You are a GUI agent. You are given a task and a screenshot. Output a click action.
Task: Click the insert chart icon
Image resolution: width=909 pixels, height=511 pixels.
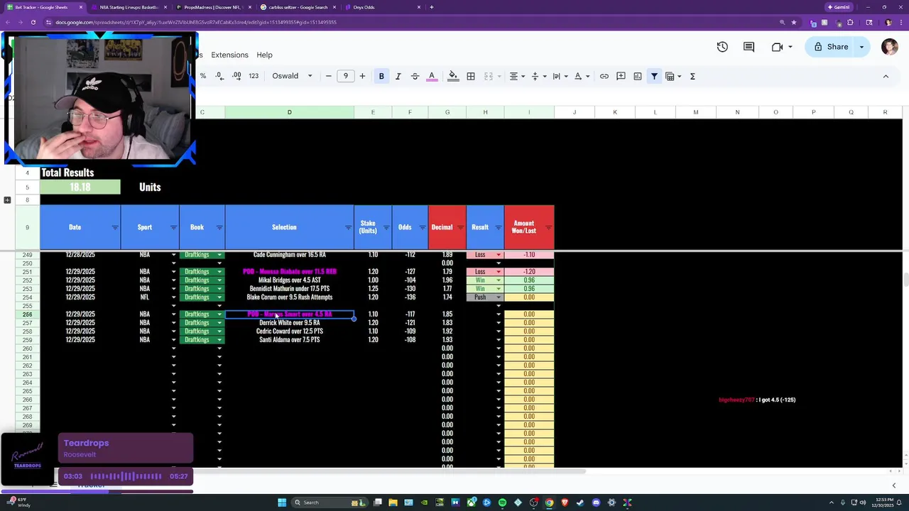pos(638,76)
